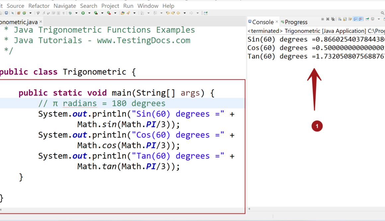
Task: Click Remove All Terminated Launches icon
Action: (333, 19)
